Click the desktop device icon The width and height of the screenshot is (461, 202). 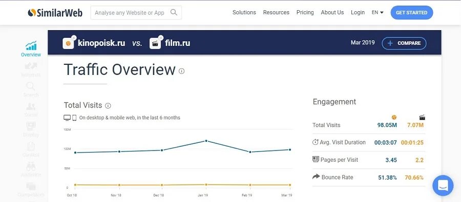(67, 118)
